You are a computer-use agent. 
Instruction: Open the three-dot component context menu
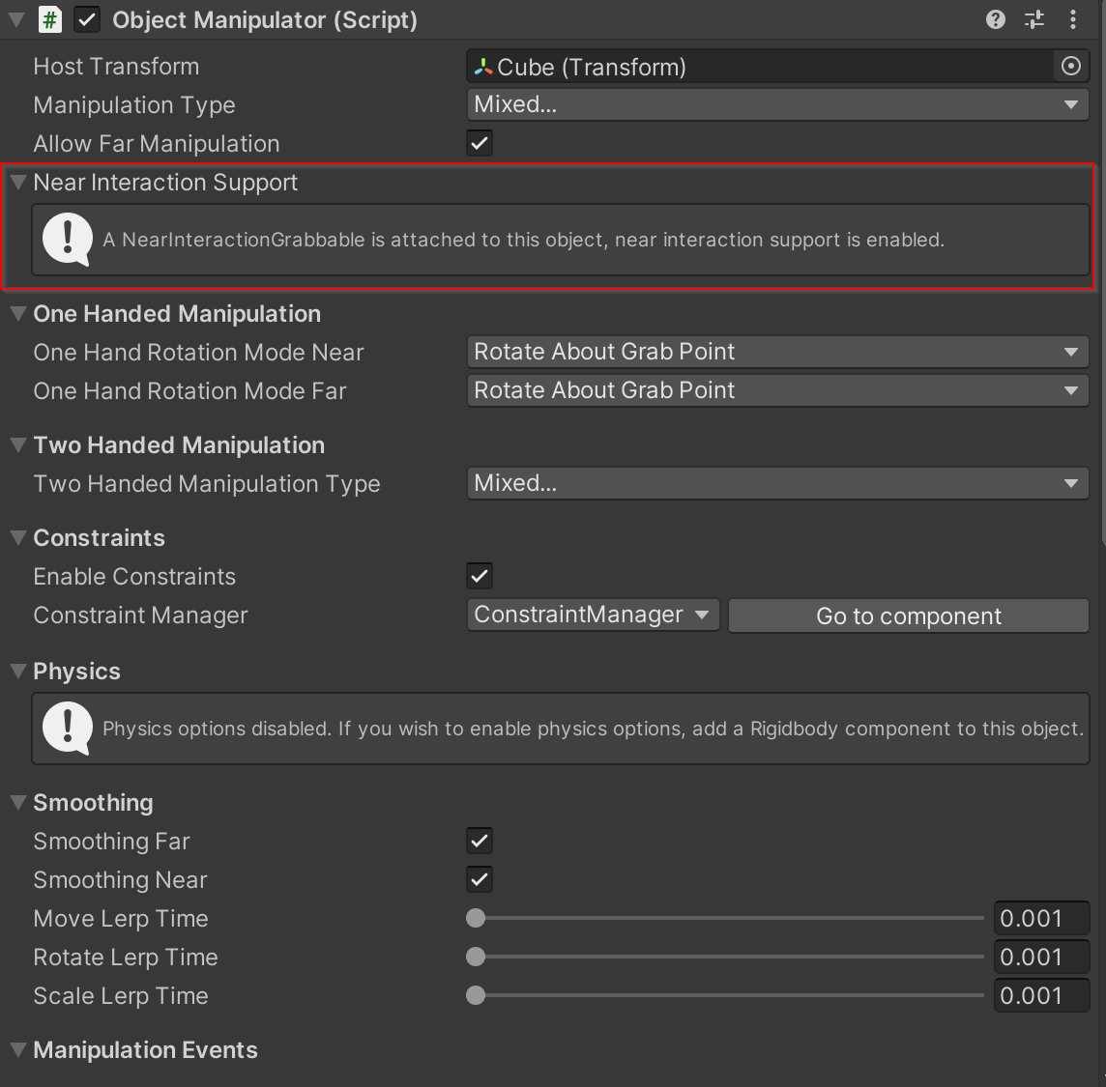coord(1074,19)
